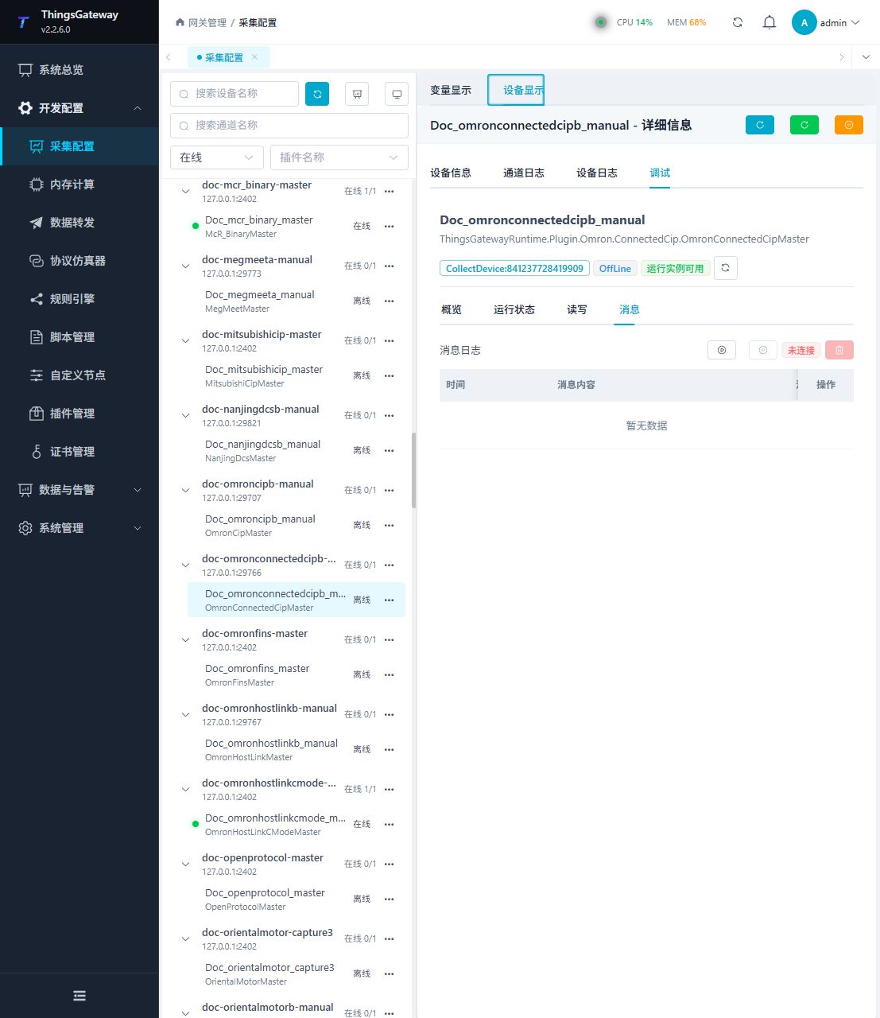Click the orange stop button in detail header
The height and width of the screenshot is (1018, 880).
(849, 125)
